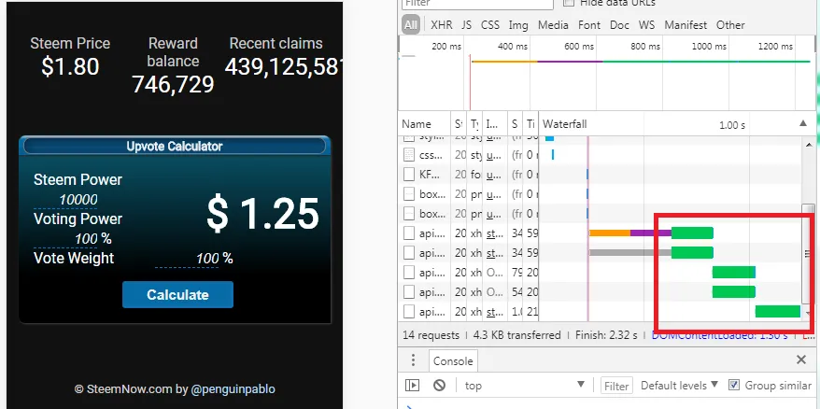Filter requests by JS
Screen dimensions: 820x409
[466, 24]
